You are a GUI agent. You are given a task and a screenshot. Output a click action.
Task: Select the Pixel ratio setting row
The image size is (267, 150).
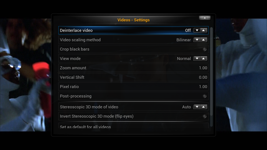133,87
